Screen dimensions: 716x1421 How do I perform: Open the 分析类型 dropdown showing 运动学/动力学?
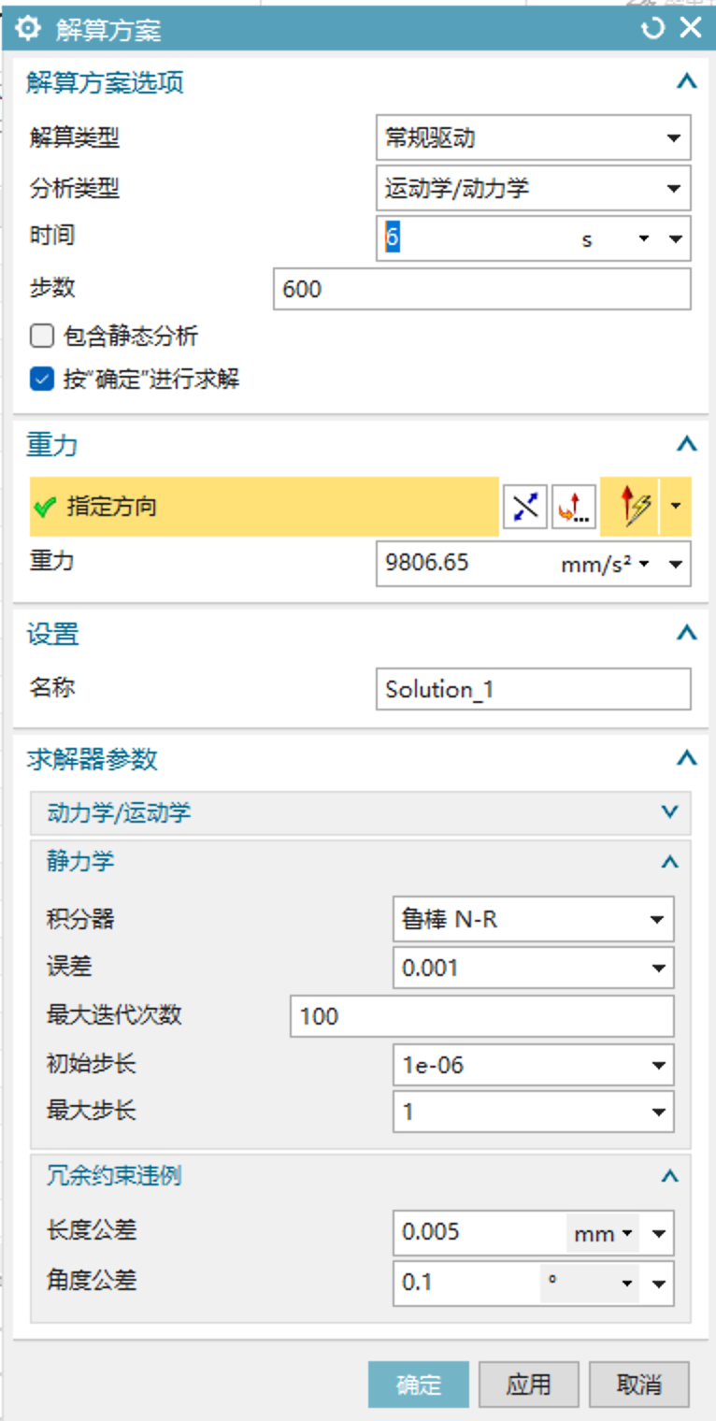[x=533, y=189]
